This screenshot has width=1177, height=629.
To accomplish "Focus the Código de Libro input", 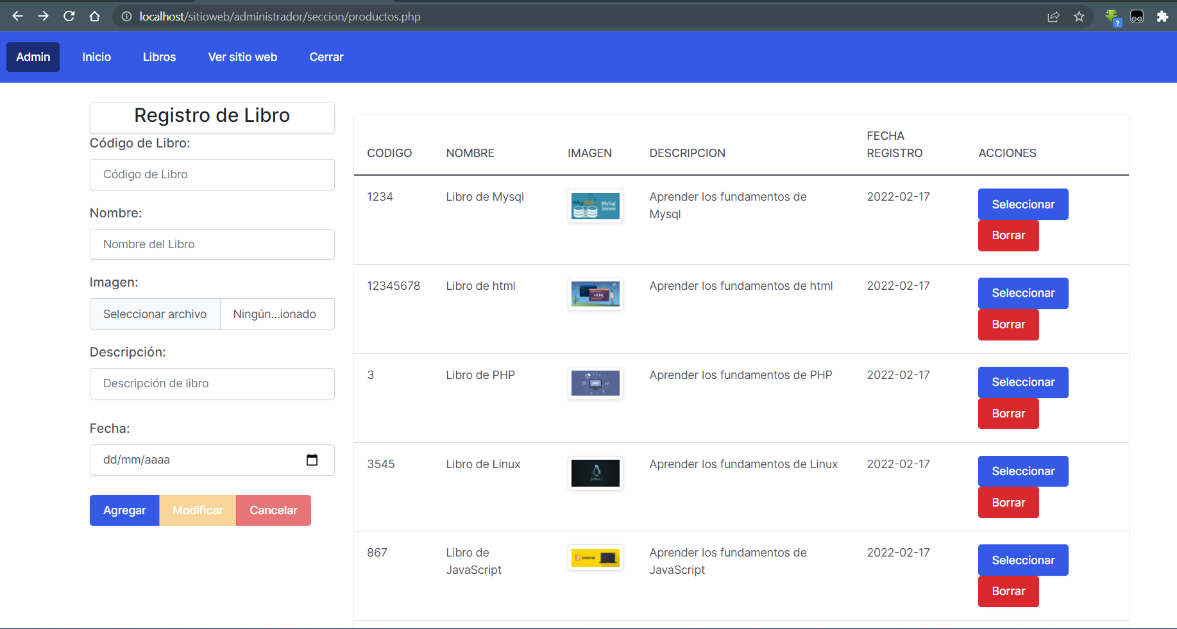I will [x=212, y=174].
